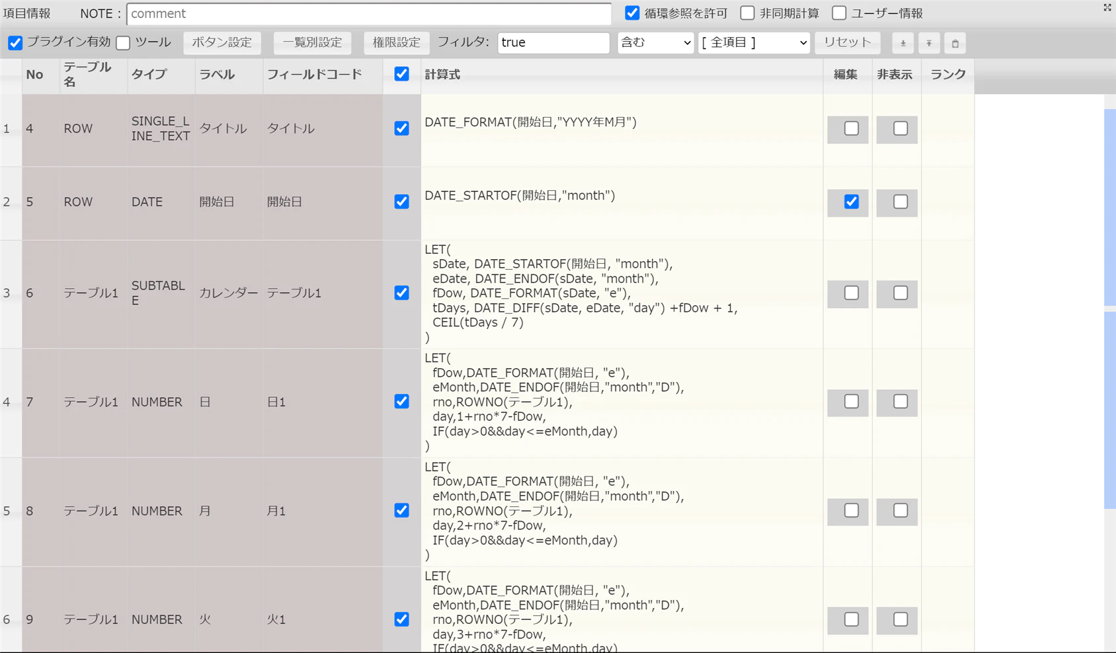Toggle the header select-all formula checkbox
The width and height of the screenshot is (1116, 653).
click(x=401, y=74)
